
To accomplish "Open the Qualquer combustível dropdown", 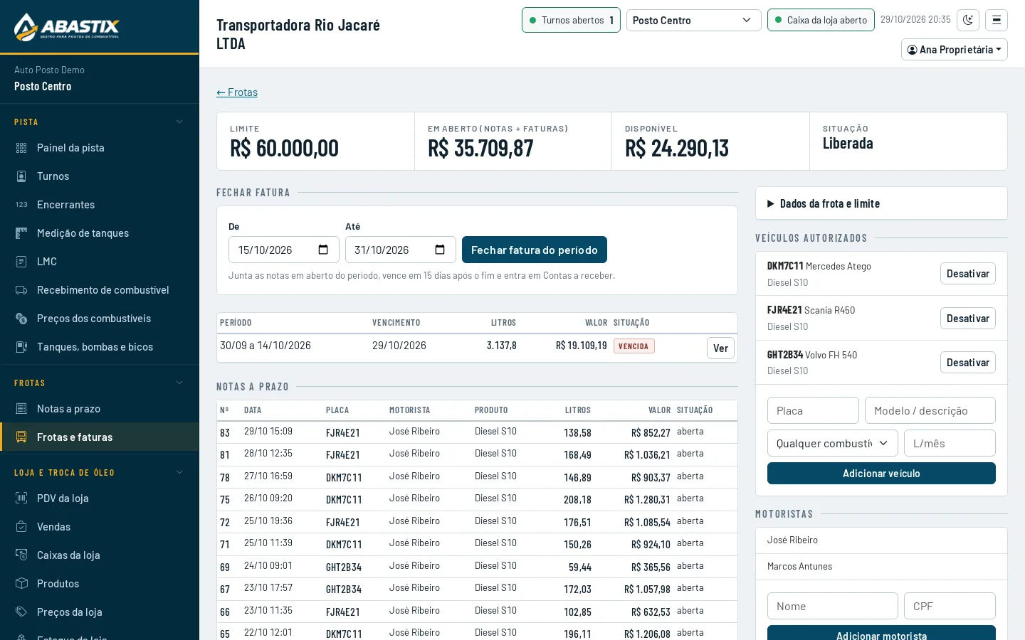I will point(833,443).
